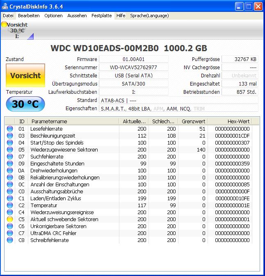The width and height of the screenshot is (265, 276).
Task: Click the Übertragungsmodus field SATA/300
Action: tap(134, 84)
